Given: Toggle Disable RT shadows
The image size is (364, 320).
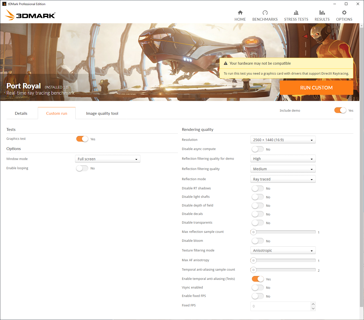Looking at the screenshot, I should pyautogui.click(x=258, y=188).
